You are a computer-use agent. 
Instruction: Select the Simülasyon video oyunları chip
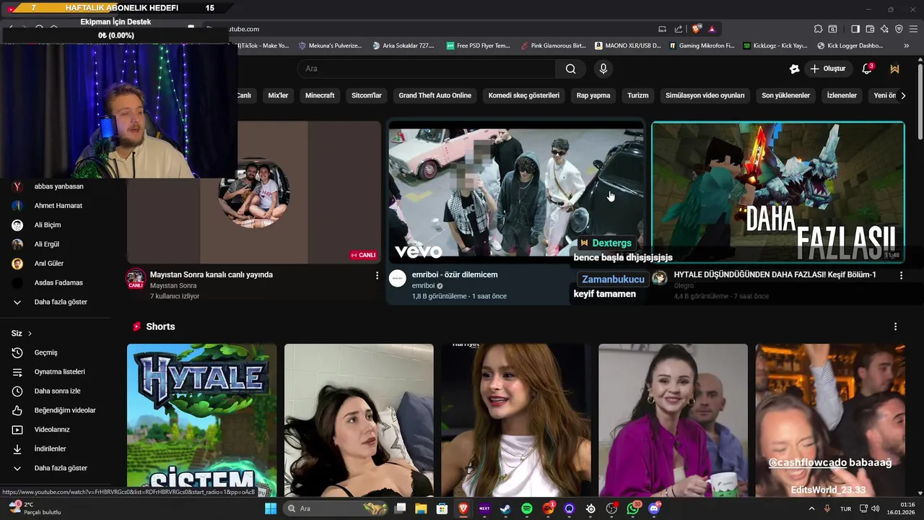pyautogui.click(x=705, y=95)
